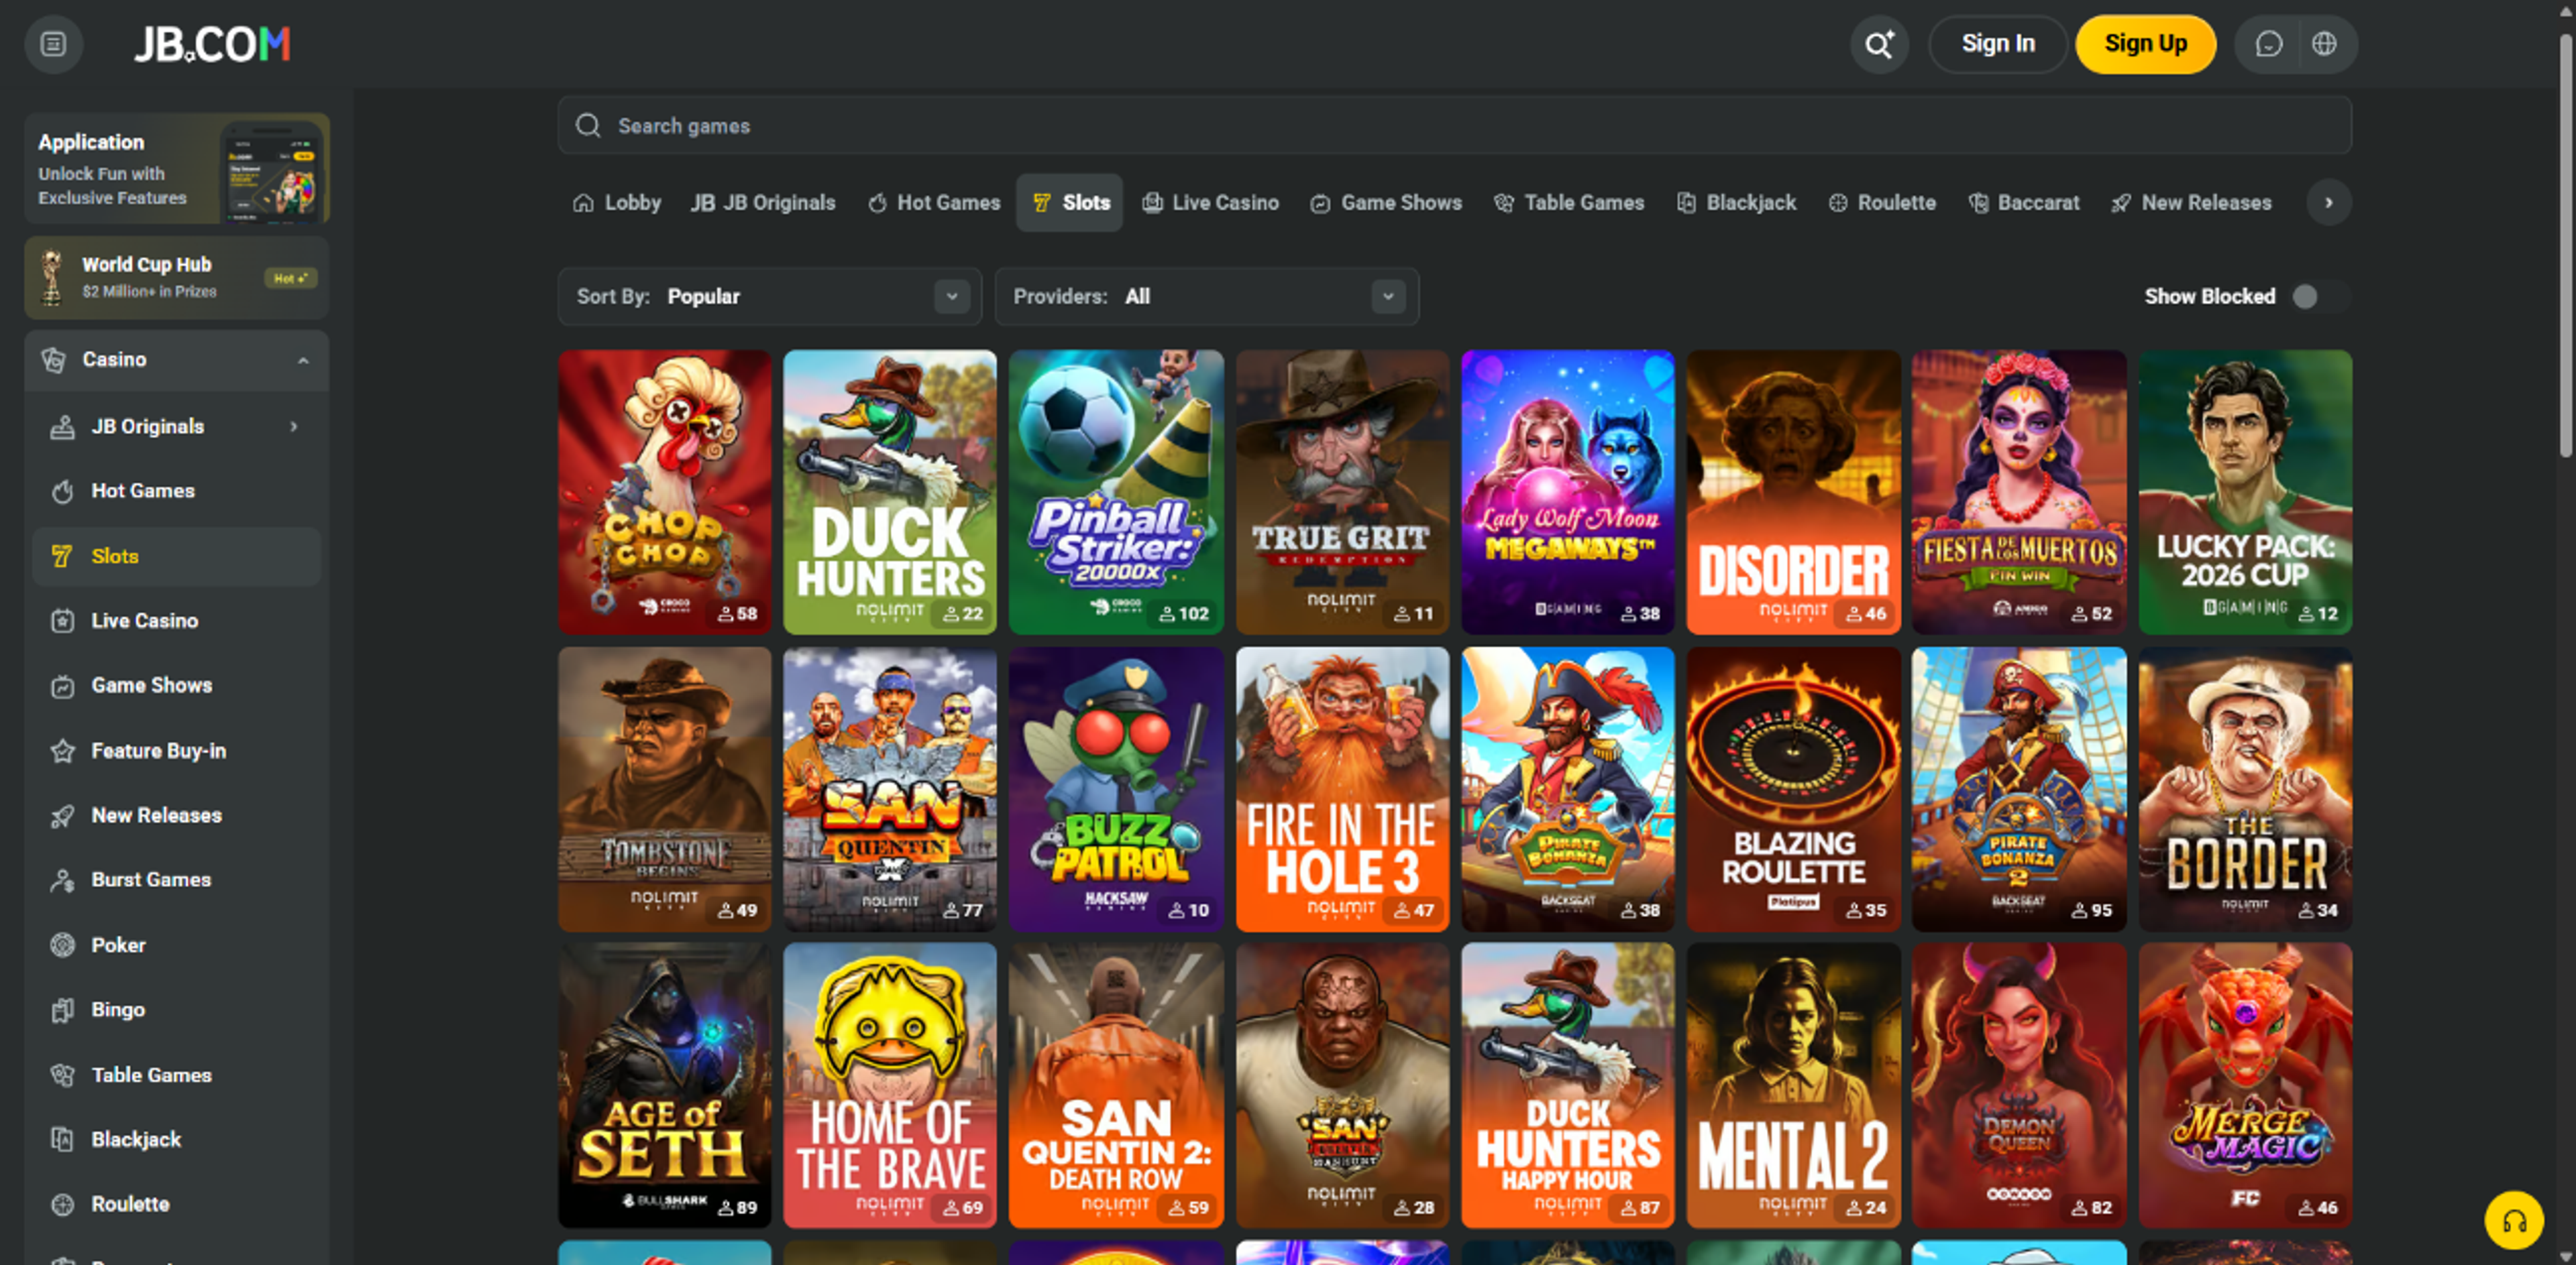Select the Game Shows sidebar icon
The image size is (2576, 1265).
click(62, 685)
